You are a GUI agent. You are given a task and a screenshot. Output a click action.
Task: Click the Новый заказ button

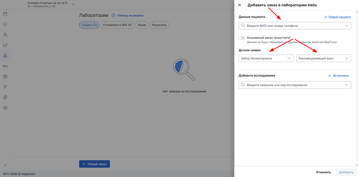(x=94, y=164)
